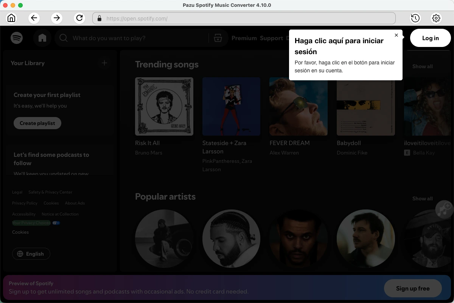Click the Your Privacy Choices toggle icon
Image resolution: width=454 pixels, height=303 pixels.
[56, 223]
